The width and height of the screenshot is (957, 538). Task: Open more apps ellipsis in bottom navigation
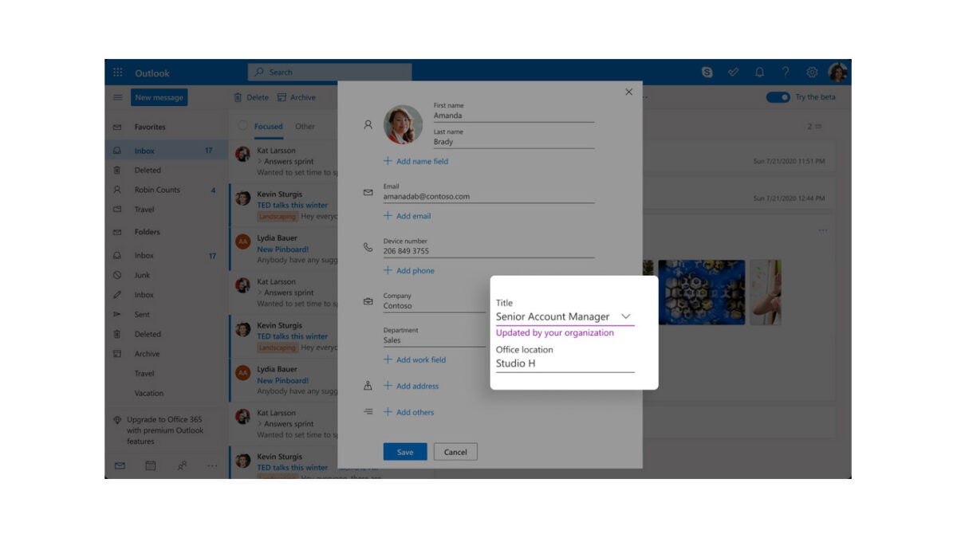tap(211, 465)
